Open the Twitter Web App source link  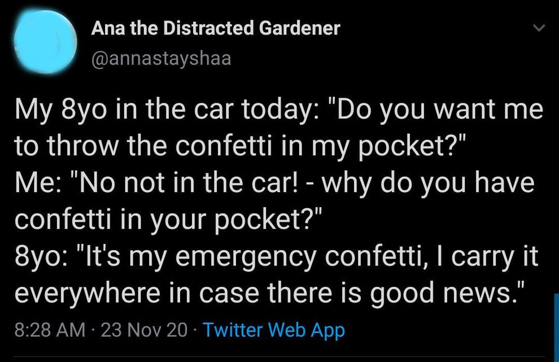click(273, 330)
